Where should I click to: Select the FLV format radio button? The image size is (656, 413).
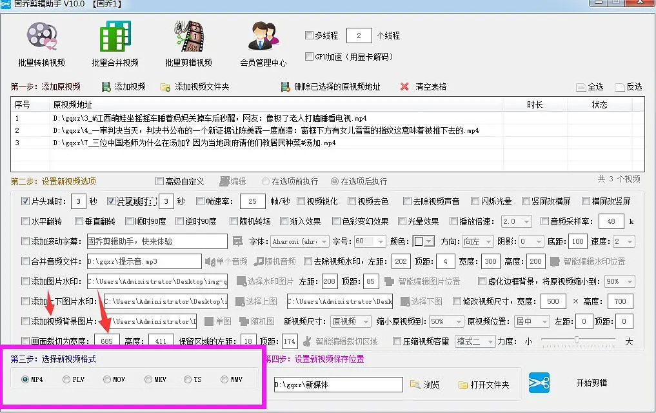pos(66,379)
